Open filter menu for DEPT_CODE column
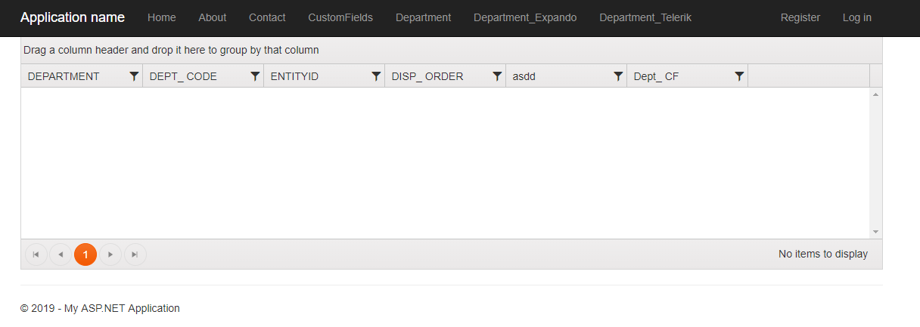The width and height of the screenshot is (920, 327). click(255, 76)
